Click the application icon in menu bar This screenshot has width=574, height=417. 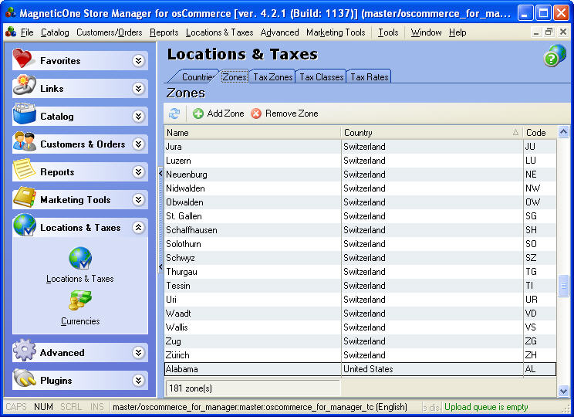[11, 32]
